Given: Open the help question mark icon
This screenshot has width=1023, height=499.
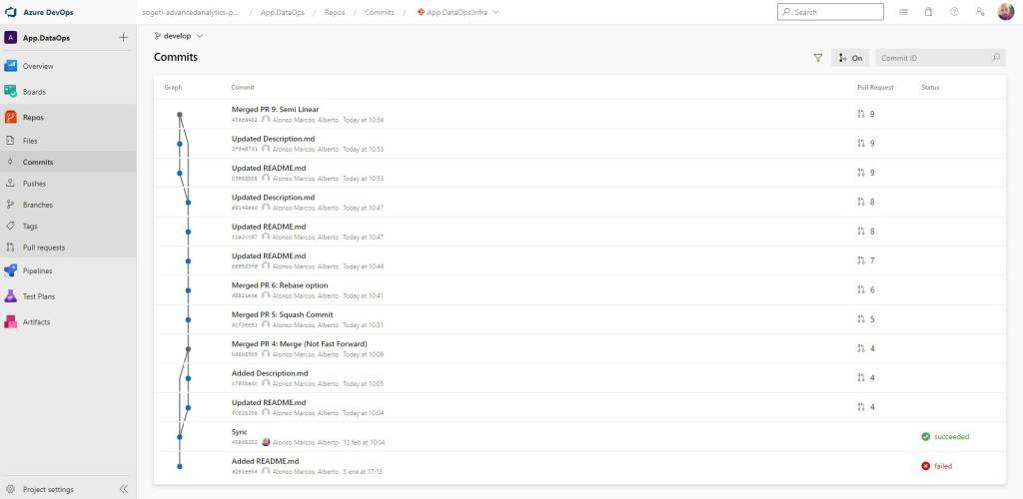Looking at the screenshot, I should click(954, 12).
